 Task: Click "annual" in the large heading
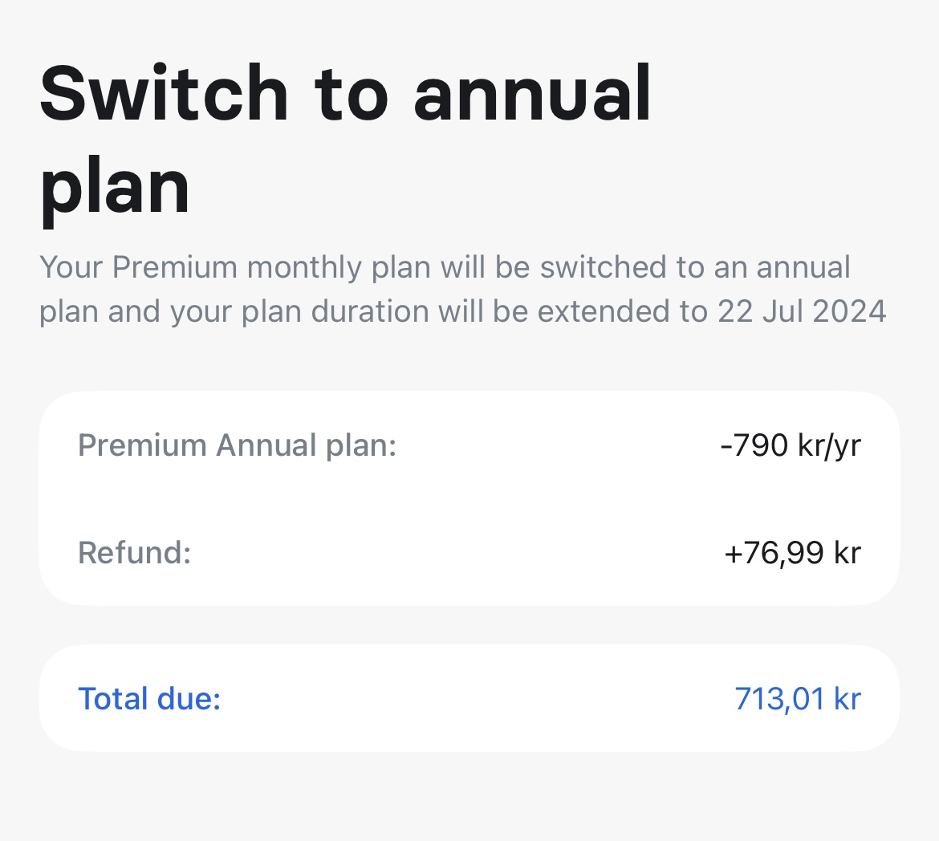tap(532, 93)
